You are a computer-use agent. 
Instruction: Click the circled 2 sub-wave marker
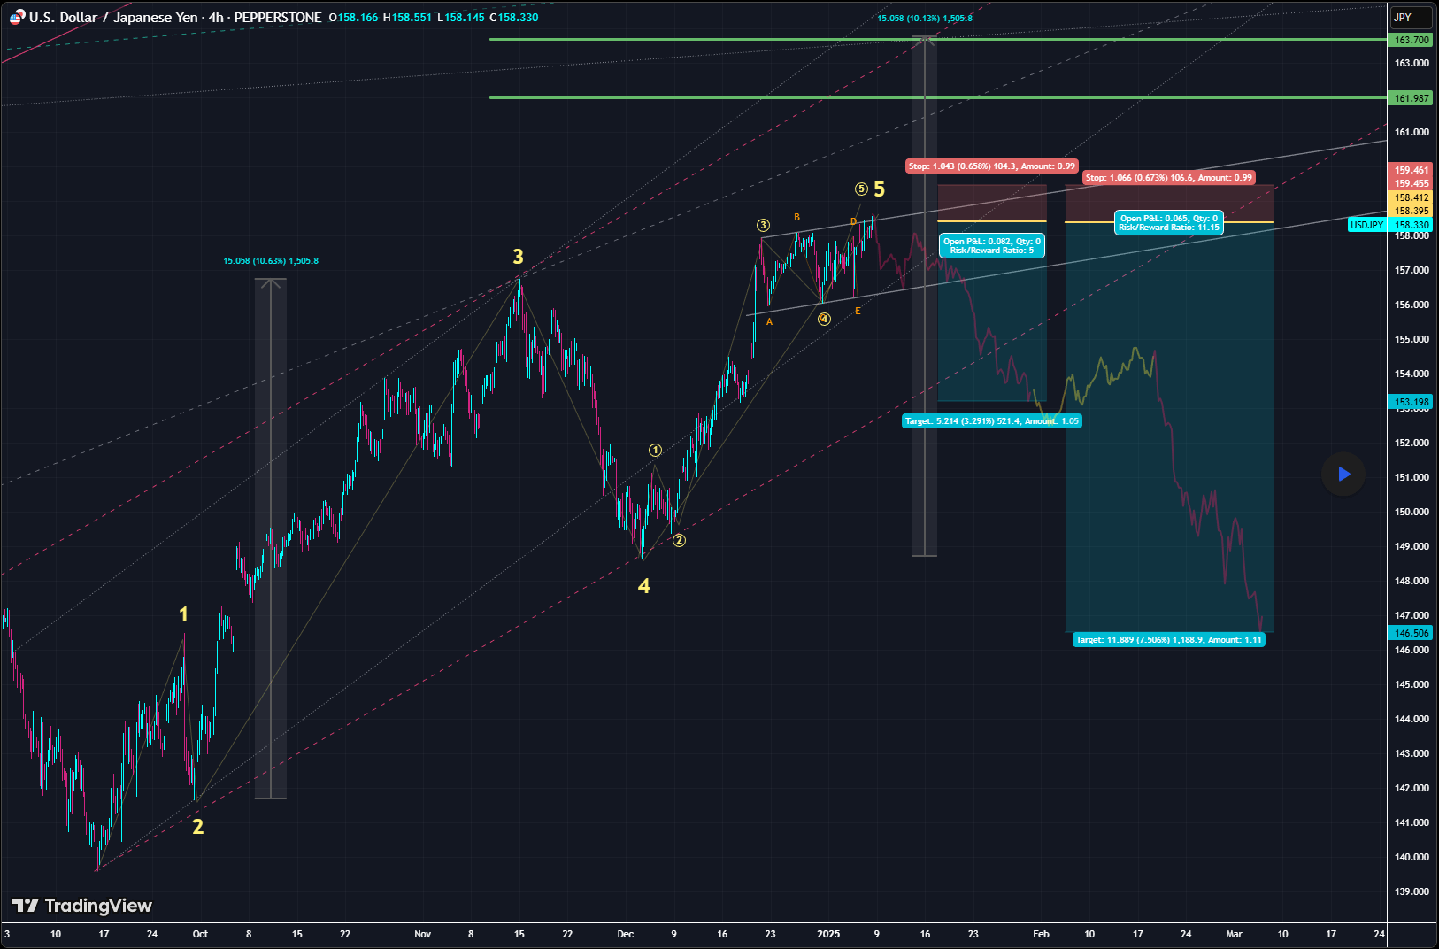[x=679, y=540]
